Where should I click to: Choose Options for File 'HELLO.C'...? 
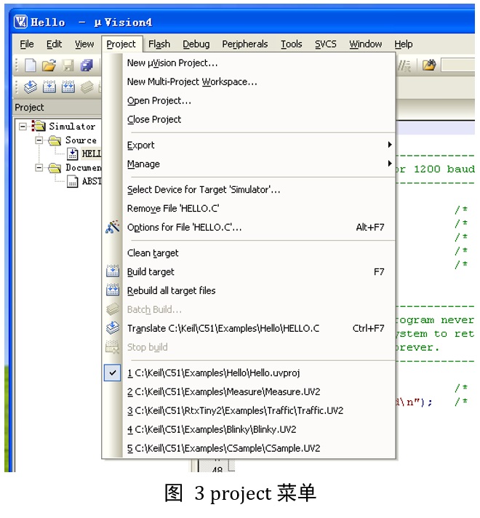point(249,227)
